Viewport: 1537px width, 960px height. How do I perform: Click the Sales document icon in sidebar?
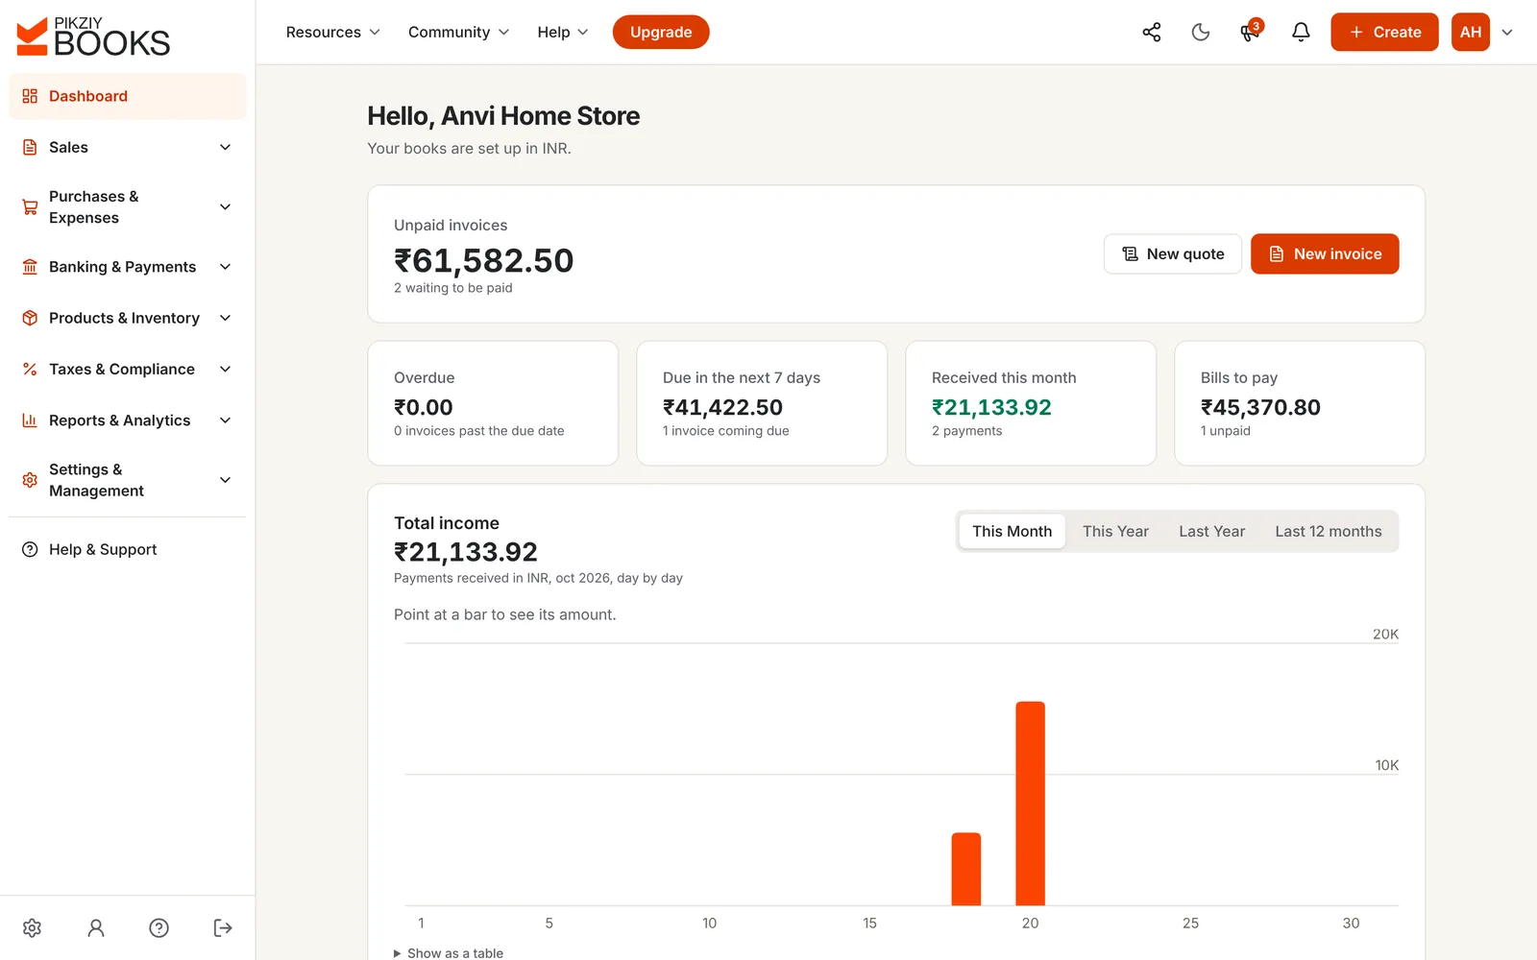(30, 148)
